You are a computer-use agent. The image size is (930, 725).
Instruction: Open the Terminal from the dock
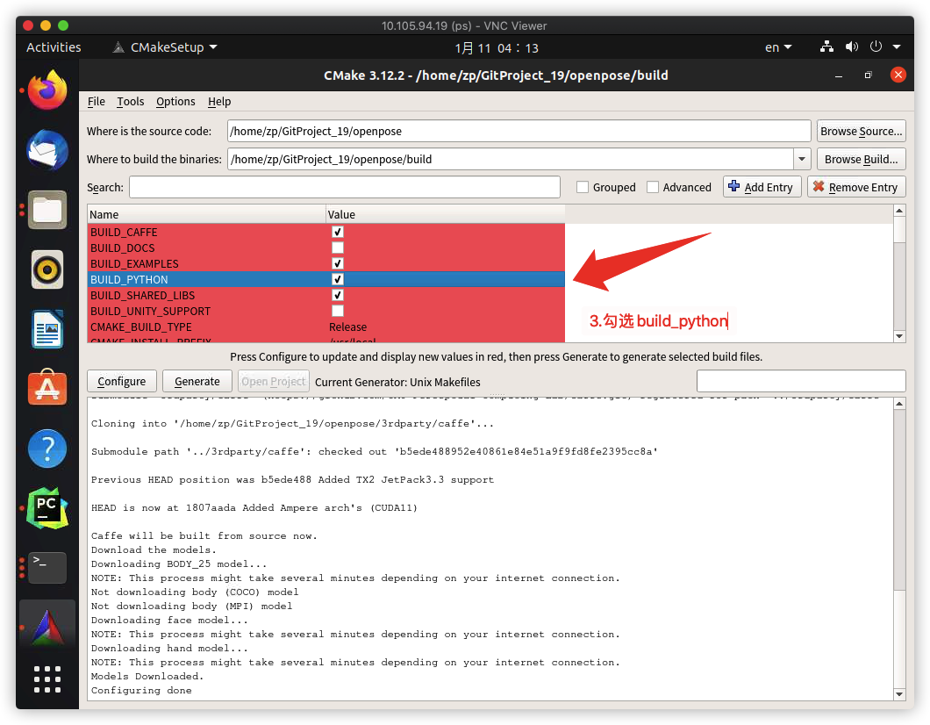point(46,568)
